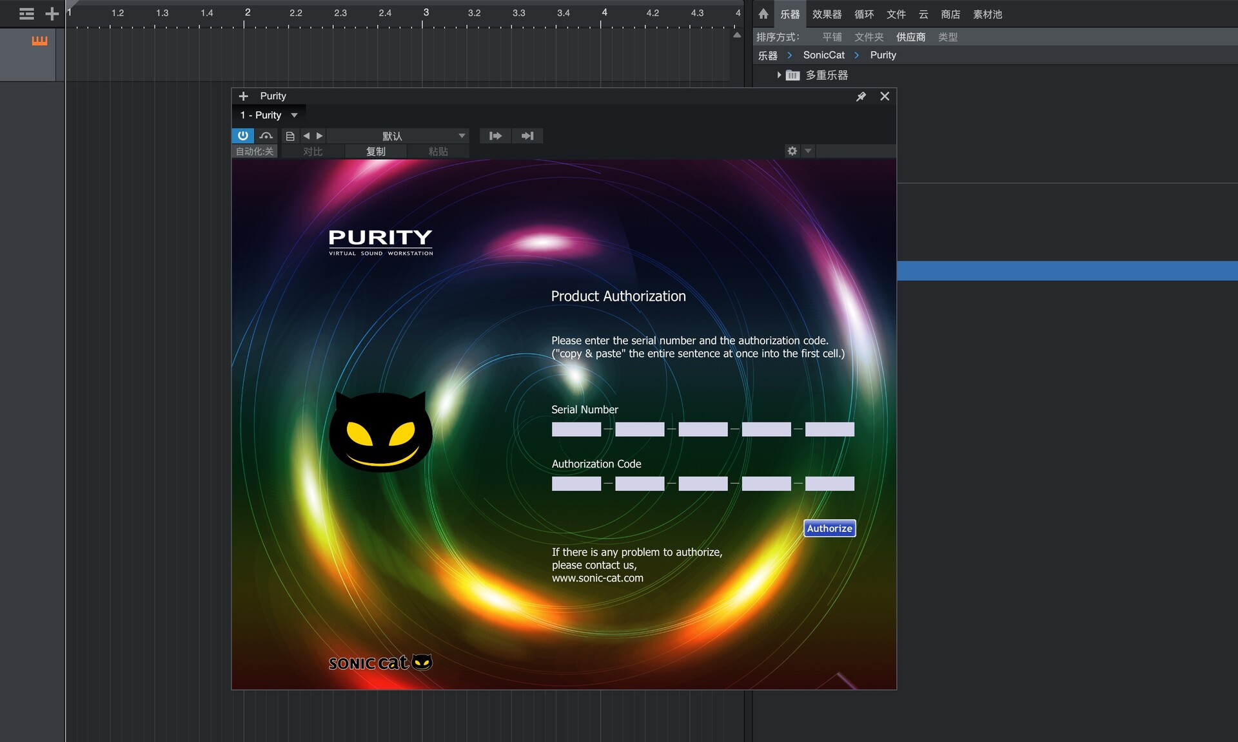Click position 2.3 on the timeline ruler
Viewport: 1238px width, 742px height.
pos(340,13)
